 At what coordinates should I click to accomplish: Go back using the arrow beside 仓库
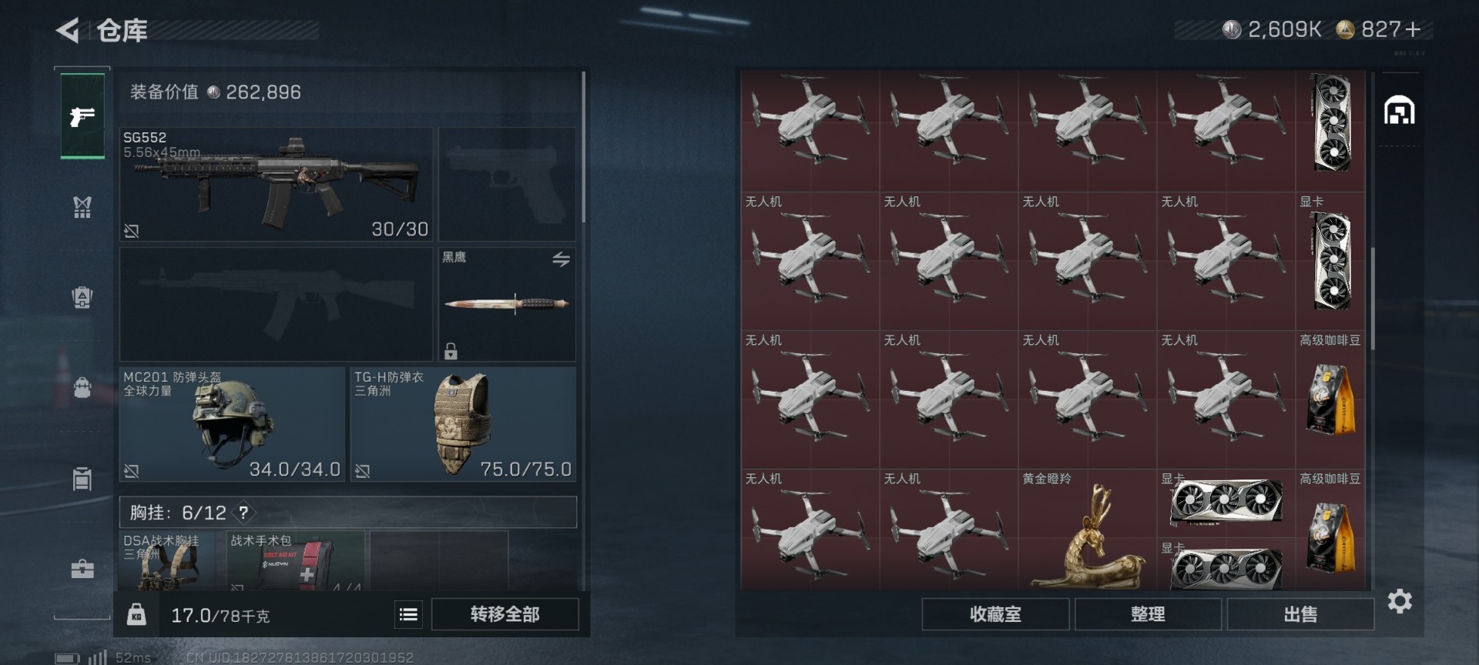pos(68,31)
